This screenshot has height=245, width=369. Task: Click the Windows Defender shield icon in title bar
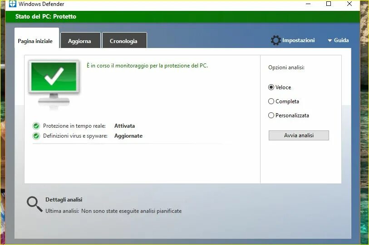[x=12, y=4]
